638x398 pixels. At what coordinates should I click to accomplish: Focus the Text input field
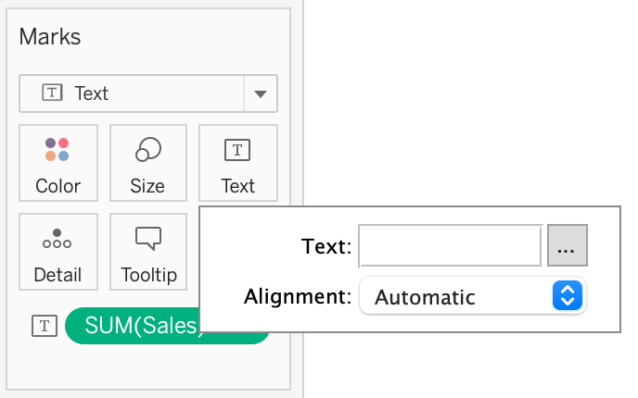450,246
